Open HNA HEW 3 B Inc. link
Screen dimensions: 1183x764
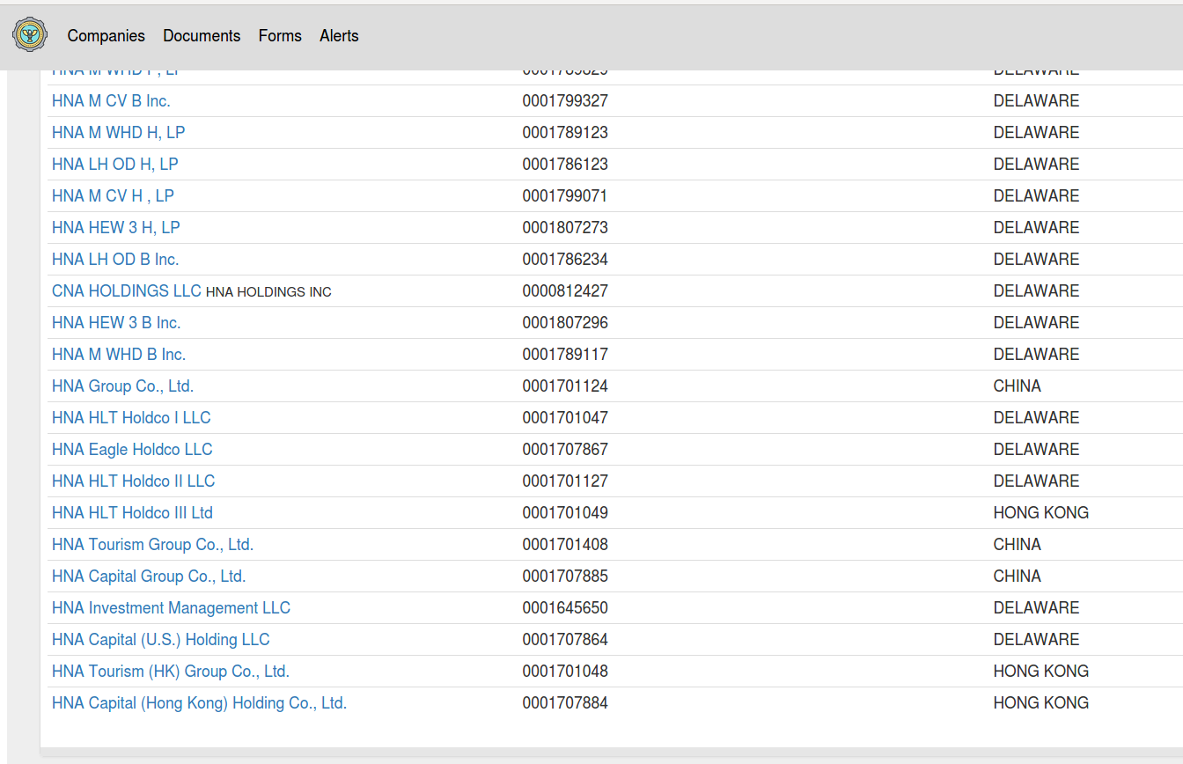pyautogui.click(x=116, y=323)
